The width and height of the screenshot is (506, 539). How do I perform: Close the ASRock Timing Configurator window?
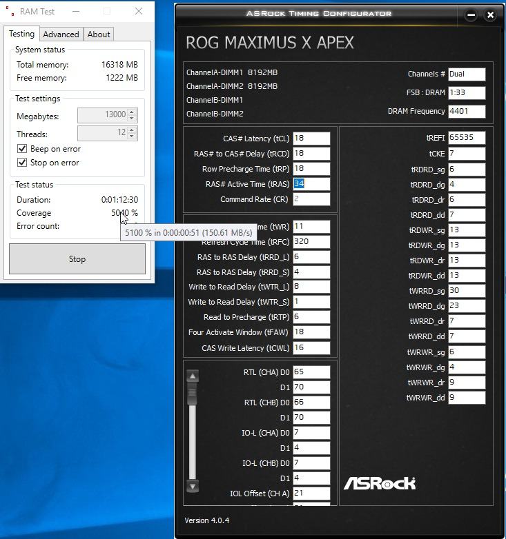490,15
